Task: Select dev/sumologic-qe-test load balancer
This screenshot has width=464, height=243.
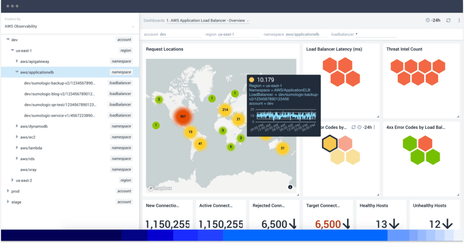Action: point(70,105)
